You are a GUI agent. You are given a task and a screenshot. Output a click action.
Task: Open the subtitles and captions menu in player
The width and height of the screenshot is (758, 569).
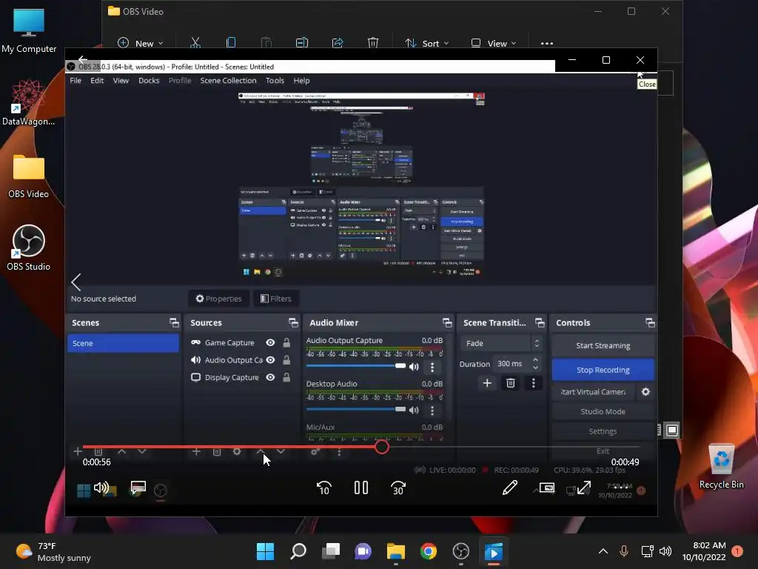(x=138, y=488)
